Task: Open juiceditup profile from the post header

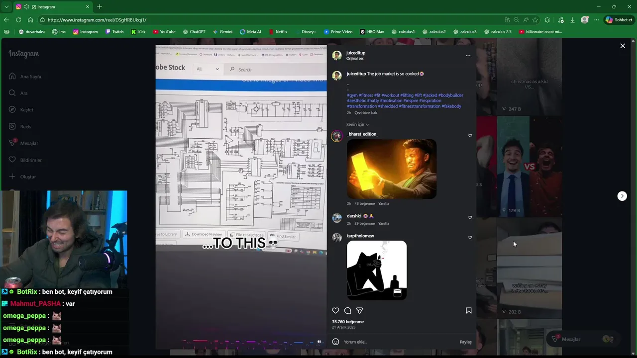Action: tap(356, 53)
